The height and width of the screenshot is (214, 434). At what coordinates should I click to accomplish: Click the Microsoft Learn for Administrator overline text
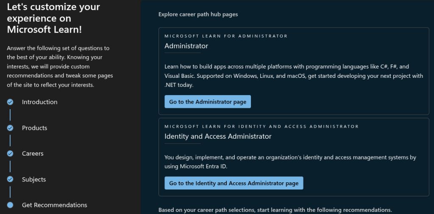coord(226,36)
